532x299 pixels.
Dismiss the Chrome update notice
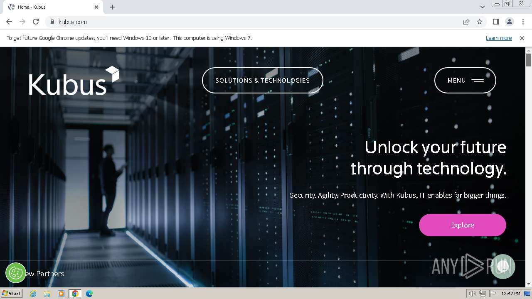(x=522, y=38)
